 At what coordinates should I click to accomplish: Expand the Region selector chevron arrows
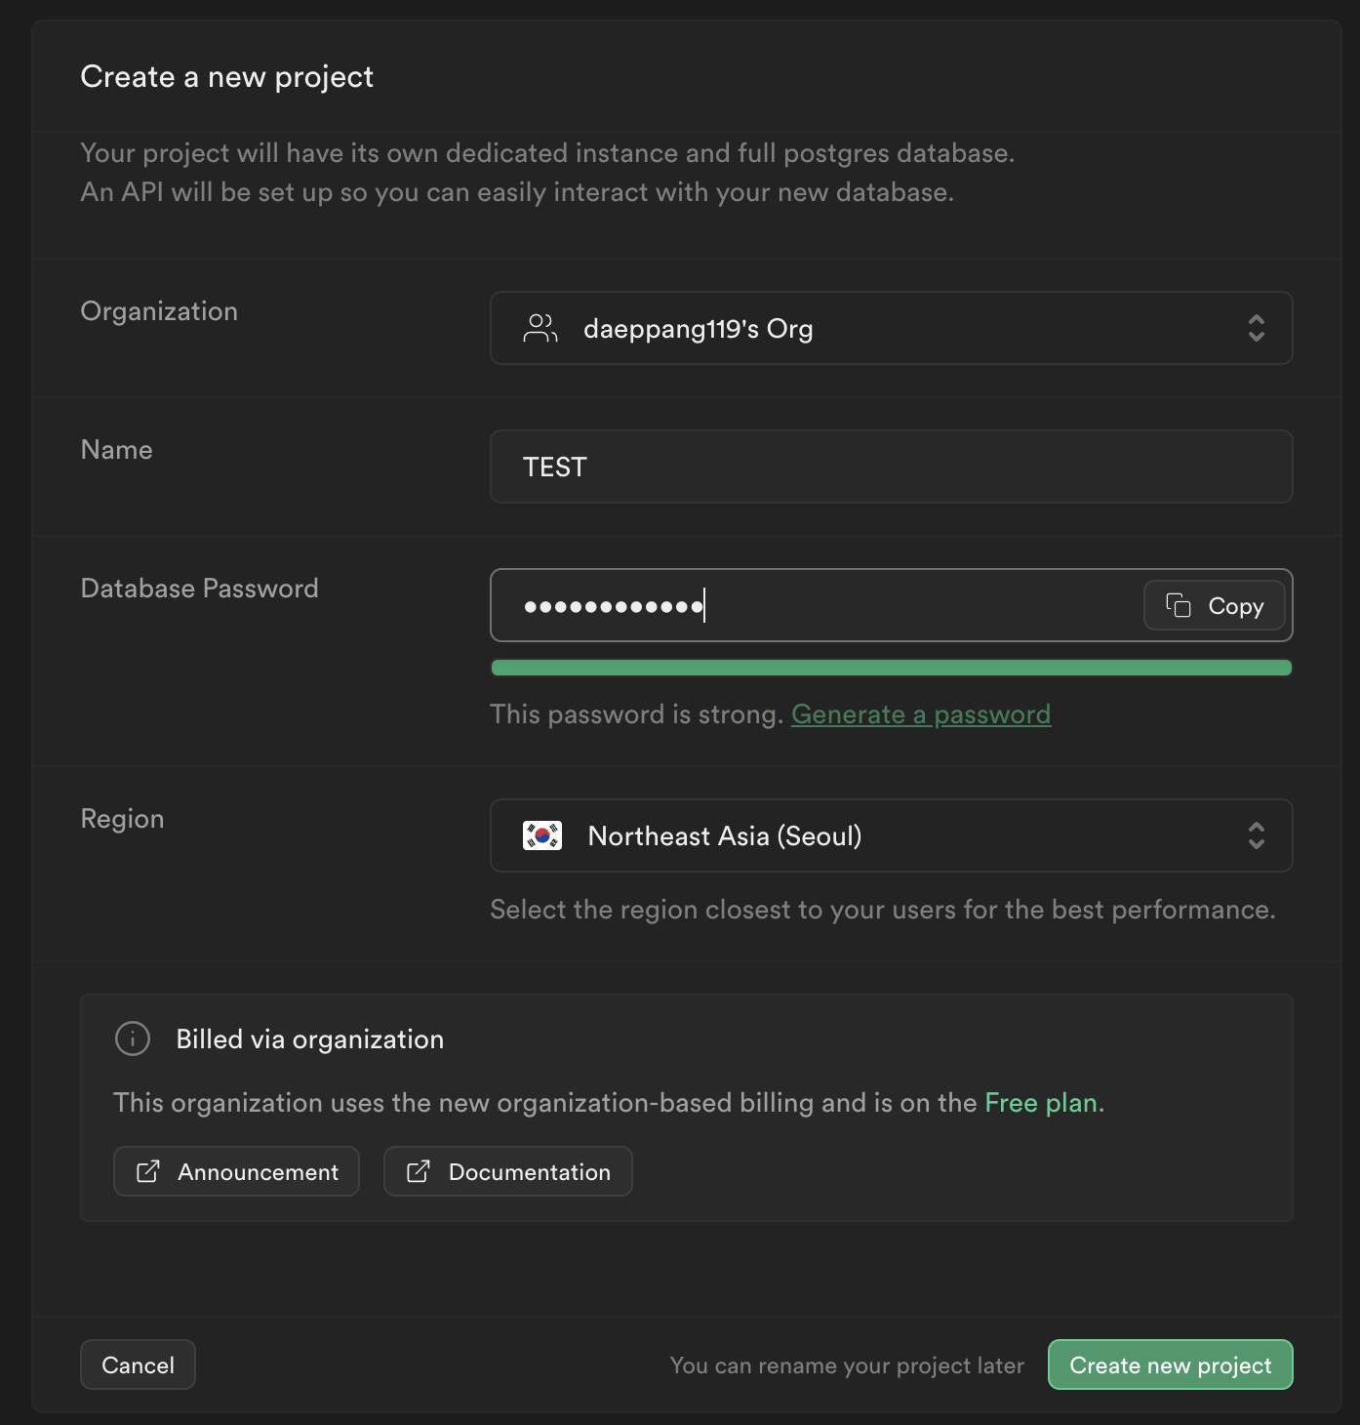click(1256, 835)
